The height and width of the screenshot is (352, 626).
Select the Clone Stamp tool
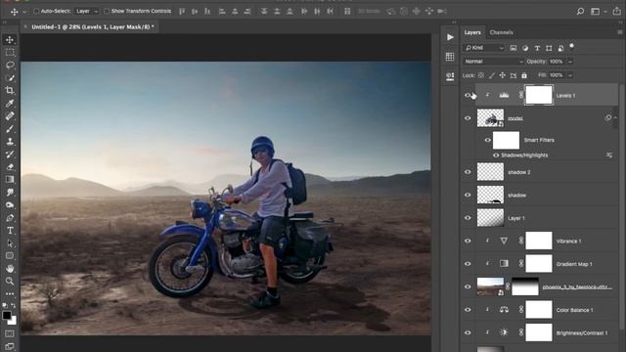[x=10, y=142]
